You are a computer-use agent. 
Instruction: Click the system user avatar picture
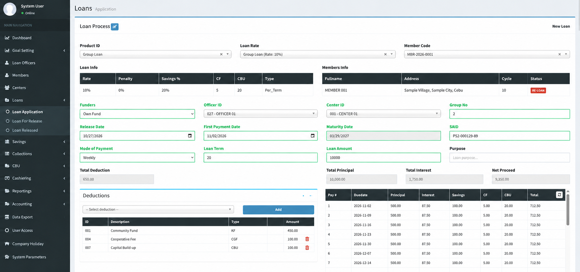tap(10, 9)
